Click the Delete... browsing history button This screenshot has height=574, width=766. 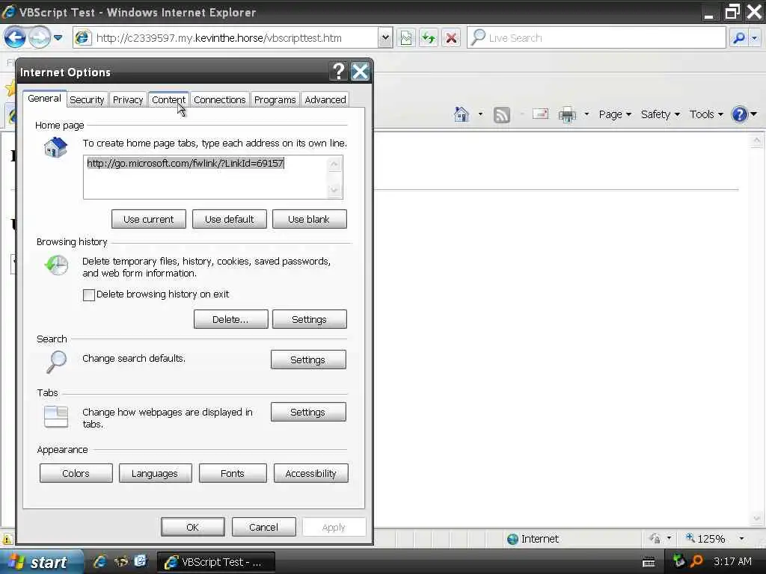(x=230, y=319)
